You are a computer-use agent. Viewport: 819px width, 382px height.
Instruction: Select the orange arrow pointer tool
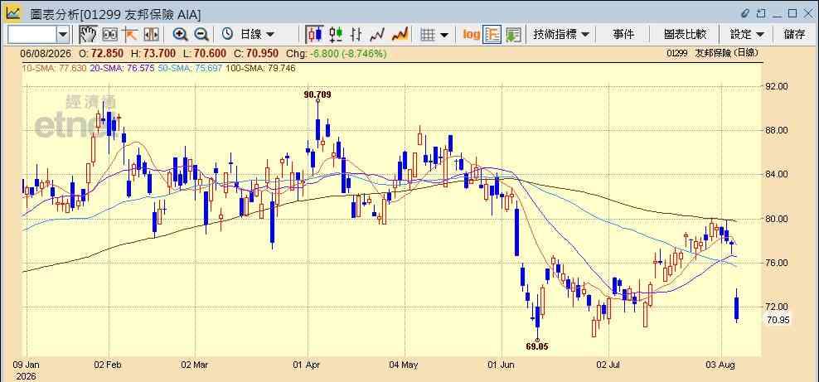point(129,35)
